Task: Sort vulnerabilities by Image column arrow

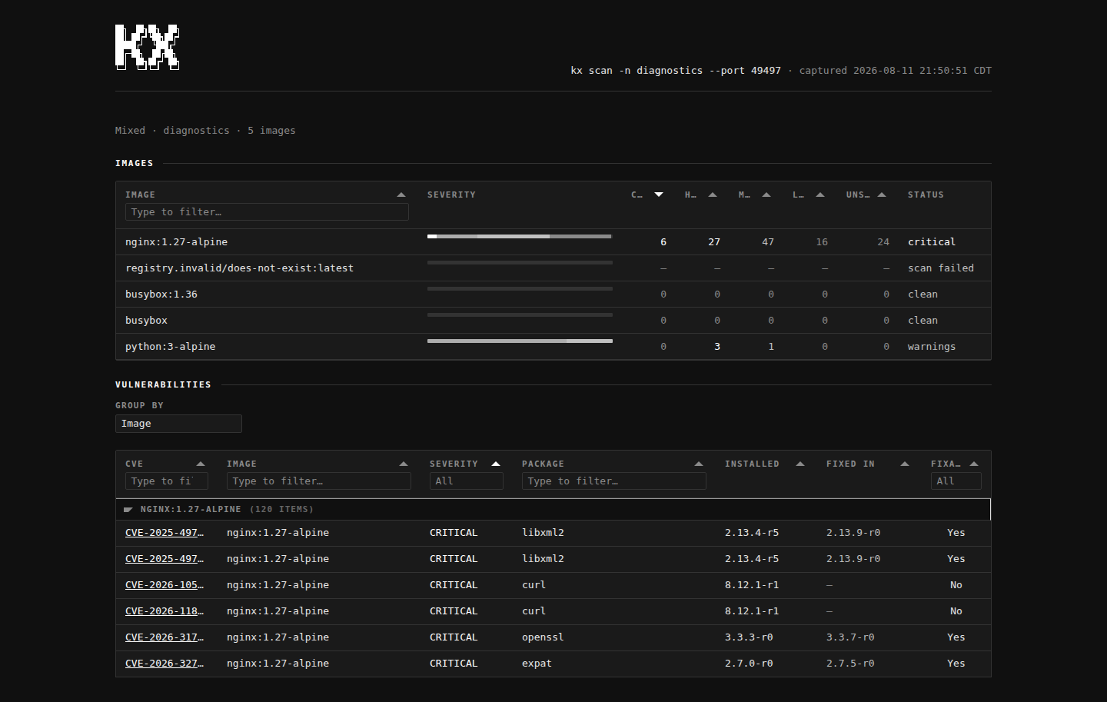Action: 404,464
